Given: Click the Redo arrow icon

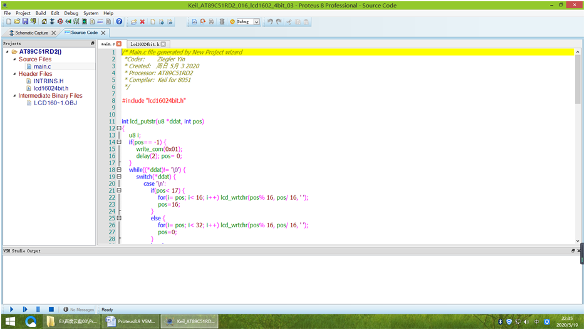Looking at the screenshot, I should click(x=279, y=22).
